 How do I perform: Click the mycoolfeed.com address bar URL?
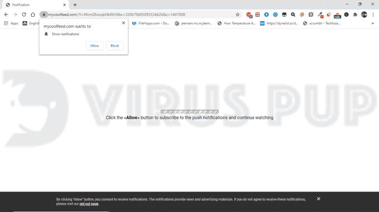[x=116, y=14]
